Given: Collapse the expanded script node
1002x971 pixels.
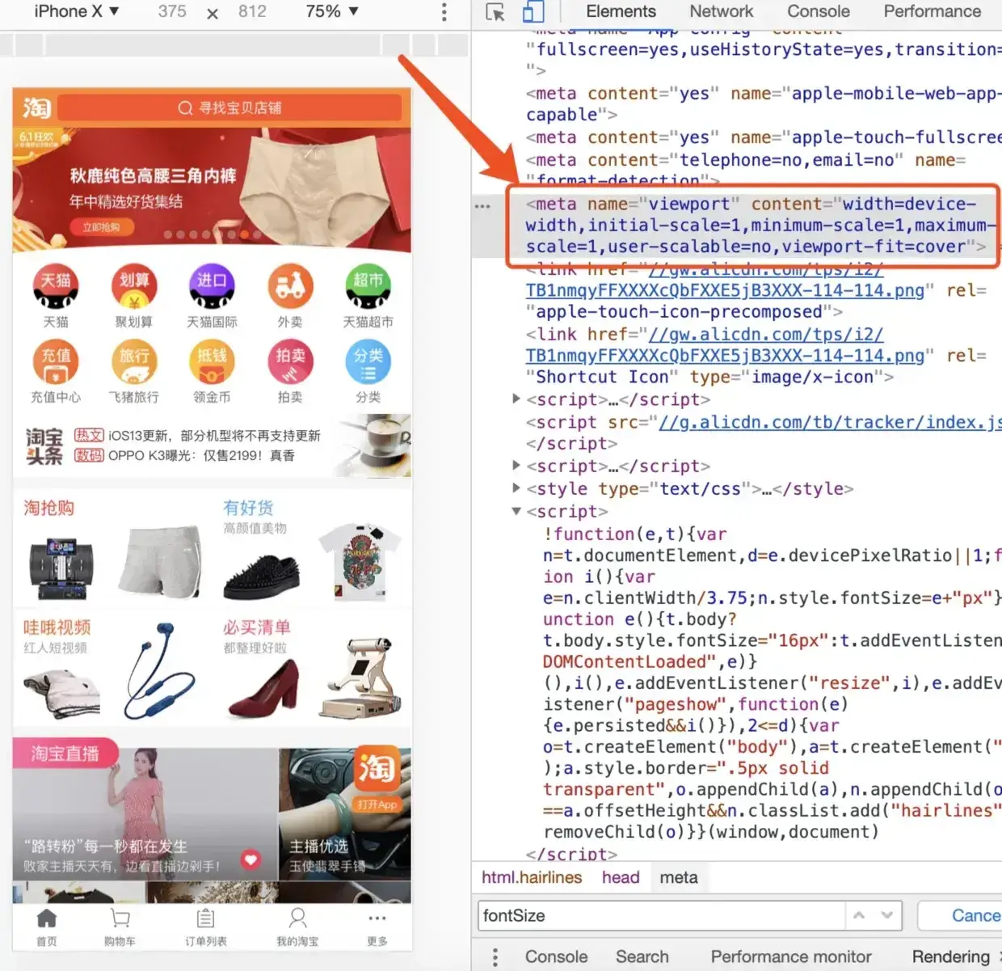Looking at the screenshot, I should pos(516,511).
